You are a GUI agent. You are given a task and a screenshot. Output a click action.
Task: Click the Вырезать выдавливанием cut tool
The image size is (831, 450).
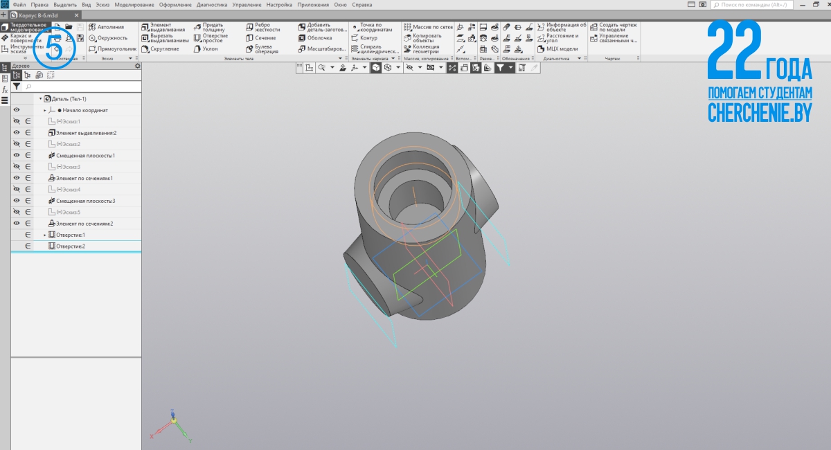pyautogui.click(x=165, y=38)
